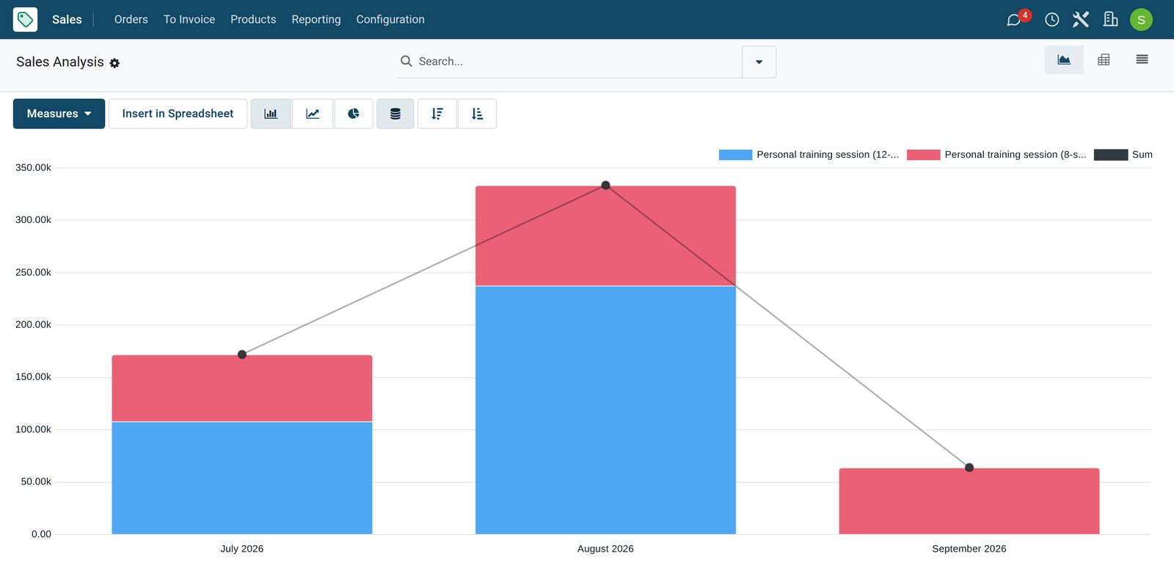Click the July 2026 red bar segment
1174x570 pixels.
[x=242, y=388]
